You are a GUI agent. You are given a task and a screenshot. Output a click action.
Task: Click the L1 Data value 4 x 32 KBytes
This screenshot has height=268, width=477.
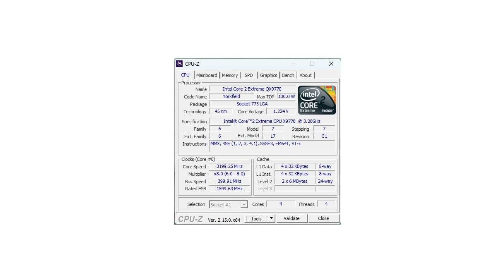(x=294, y=167)
